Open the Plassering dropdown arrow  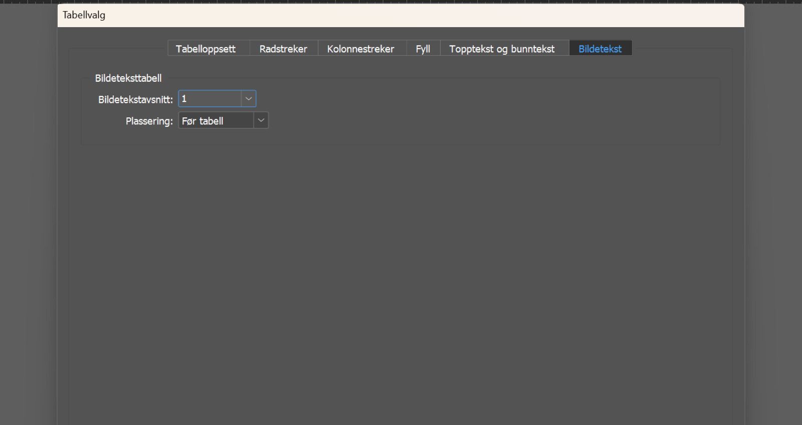pyautogui.click(x=261, y=120)
